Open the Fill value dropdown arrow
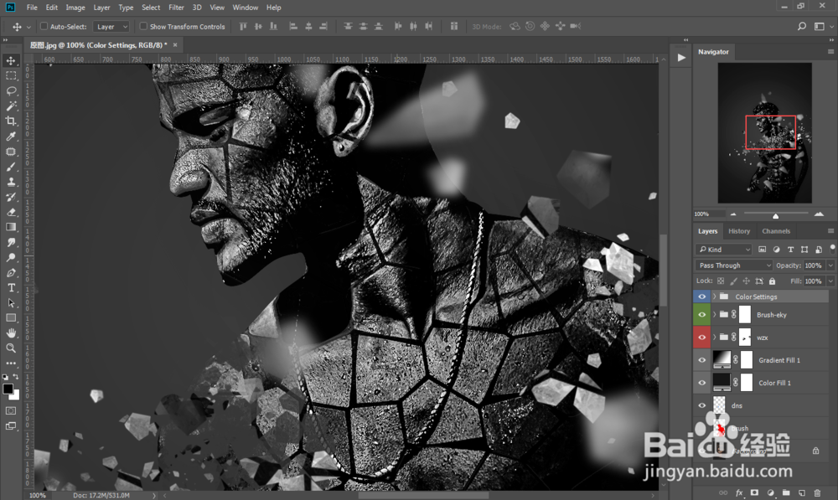The image size is (838, 500). (830, 281)
